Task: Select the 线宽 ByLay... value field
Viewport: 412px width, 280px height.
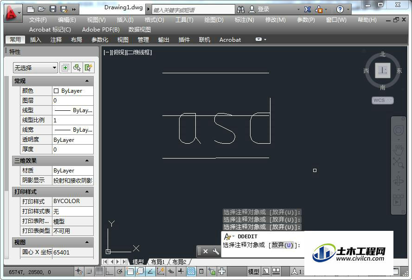Action: [73, 130]
